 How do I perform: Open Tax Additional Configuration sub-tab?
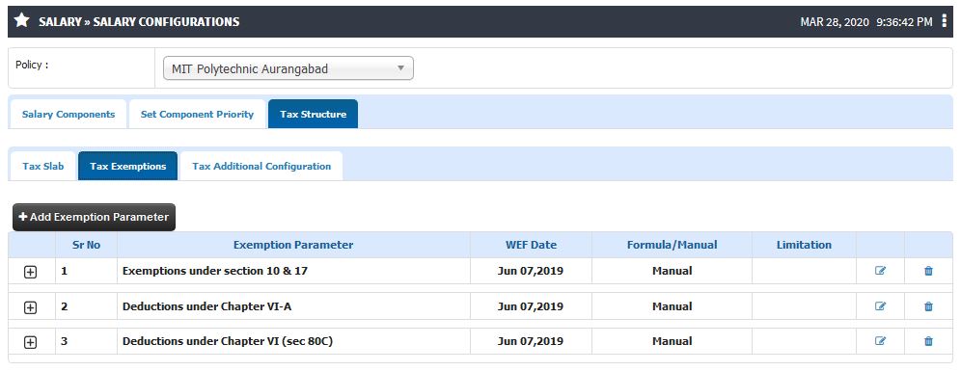pyautogui.click(x=261, y=167)
